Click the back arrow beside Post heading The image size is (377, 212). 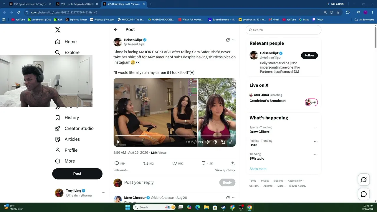click(116, 29)
